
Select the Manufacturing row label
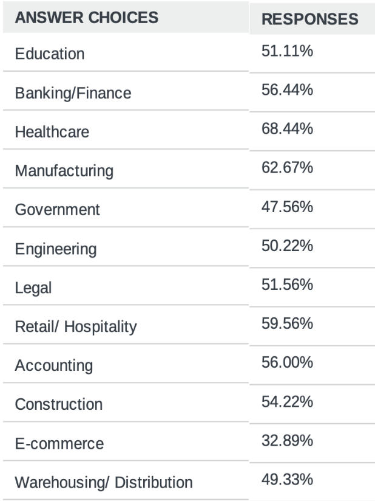[64, 171]
